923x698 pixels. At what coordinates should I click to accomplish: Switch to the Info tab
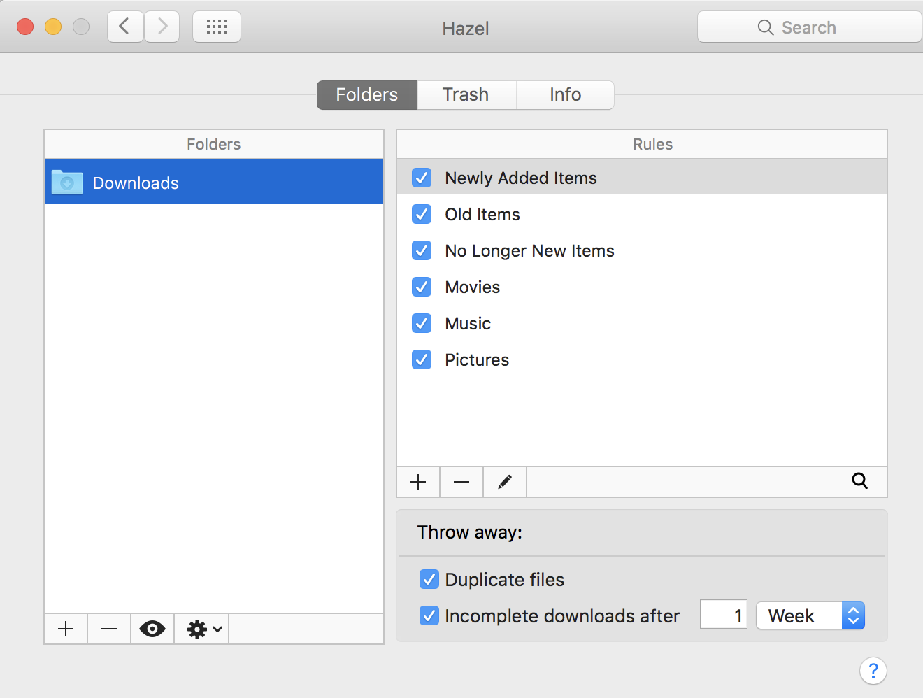tap(565, 94)
